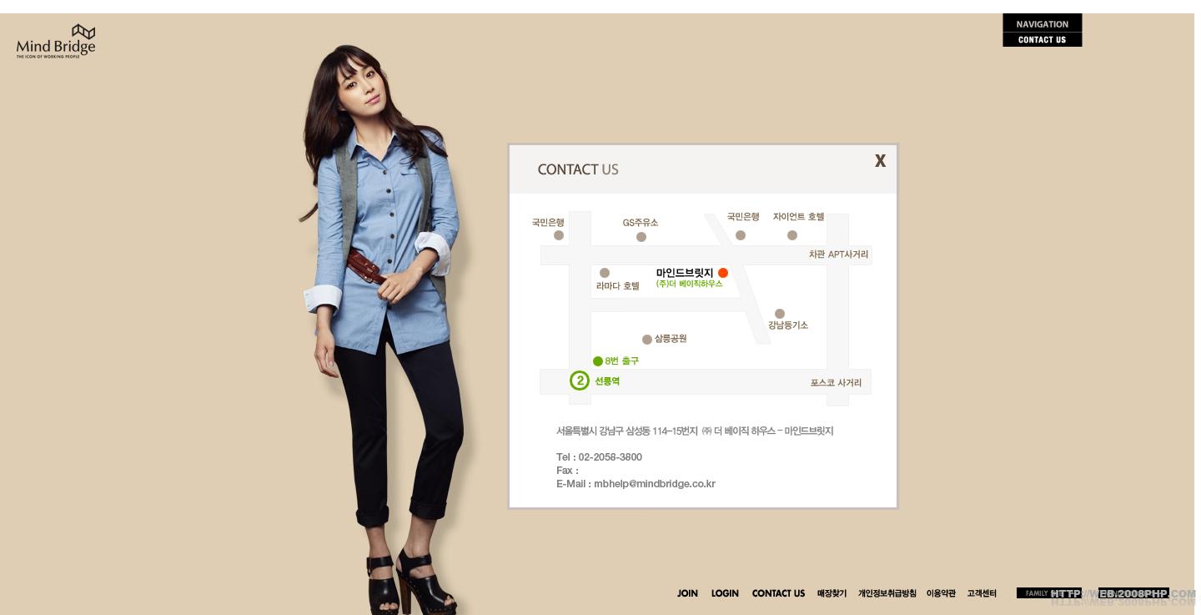Close the Contact Us popup with X
The width and height of the screenshot is (1201, 615).
[x=880, y=161]
